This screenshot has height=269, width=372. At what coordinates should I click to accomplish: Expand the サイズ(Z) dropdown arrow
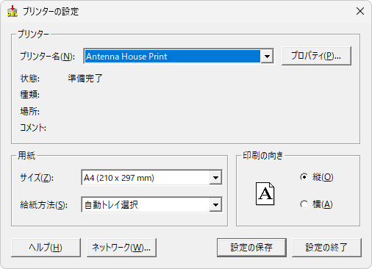click(215, 178)
